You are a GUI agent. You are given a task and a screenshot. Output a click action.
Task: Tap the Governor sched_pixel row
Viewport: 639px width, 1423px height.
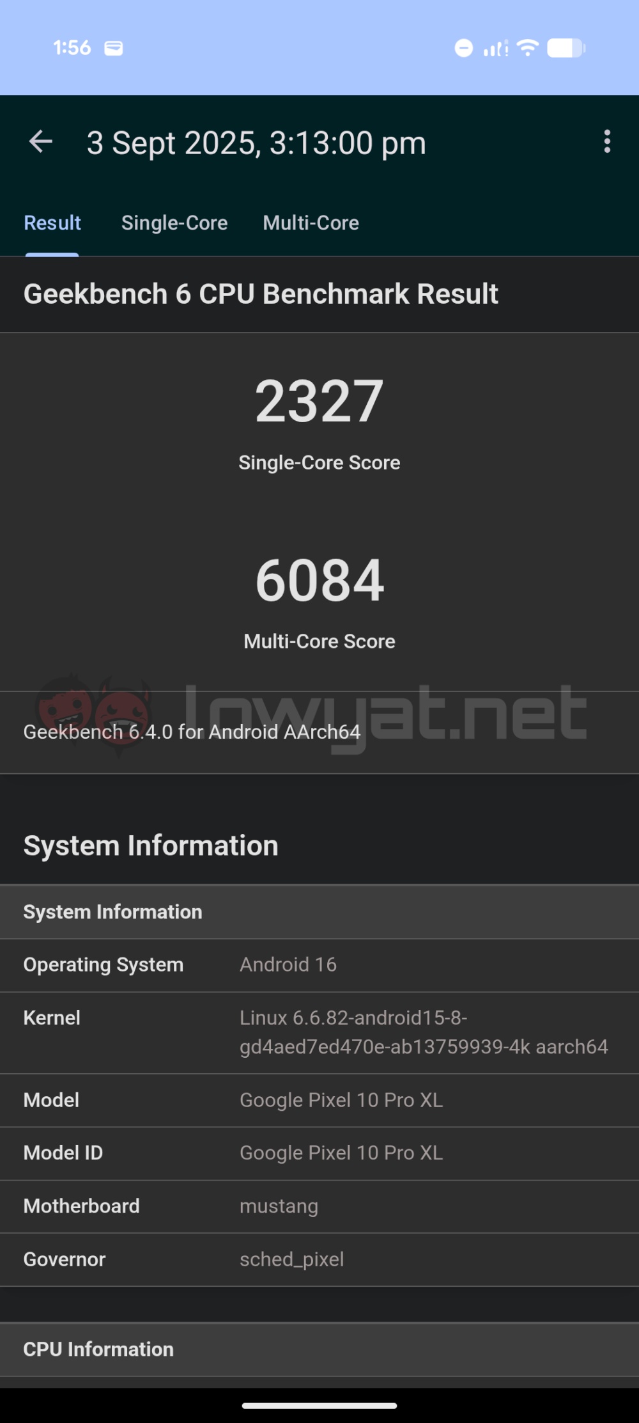coord(319,1260)
